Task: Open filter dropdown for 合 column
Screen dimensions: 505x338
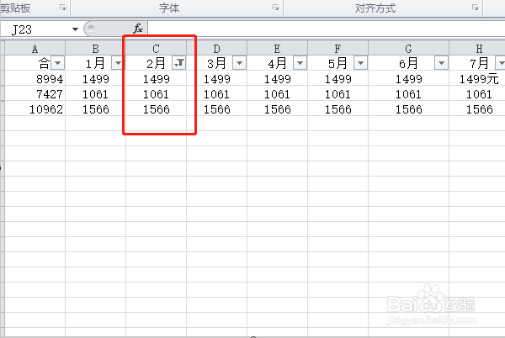Action: click(x=58, y=63)
